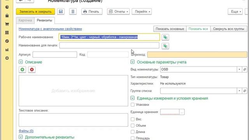249x140 pixels.
Task: Add image with green plus button
Action: click(x=23, y=70)
